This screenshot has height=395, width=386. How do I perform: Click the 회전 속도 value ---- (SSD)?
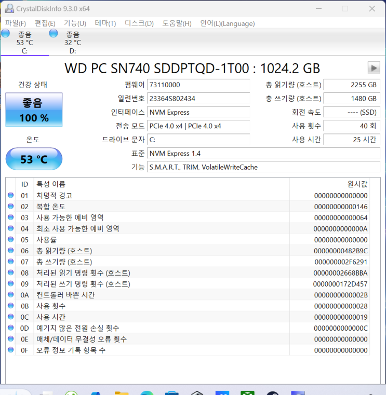pos(352,112)
